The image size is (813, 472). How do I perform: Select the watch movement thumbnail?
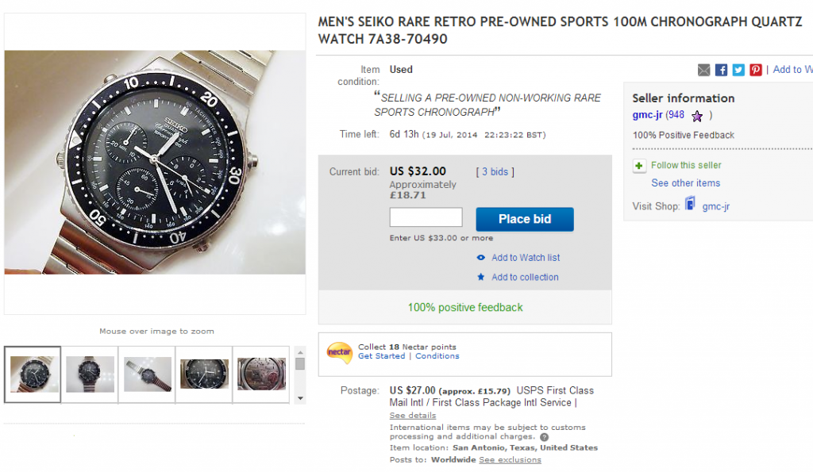(260, 374)
